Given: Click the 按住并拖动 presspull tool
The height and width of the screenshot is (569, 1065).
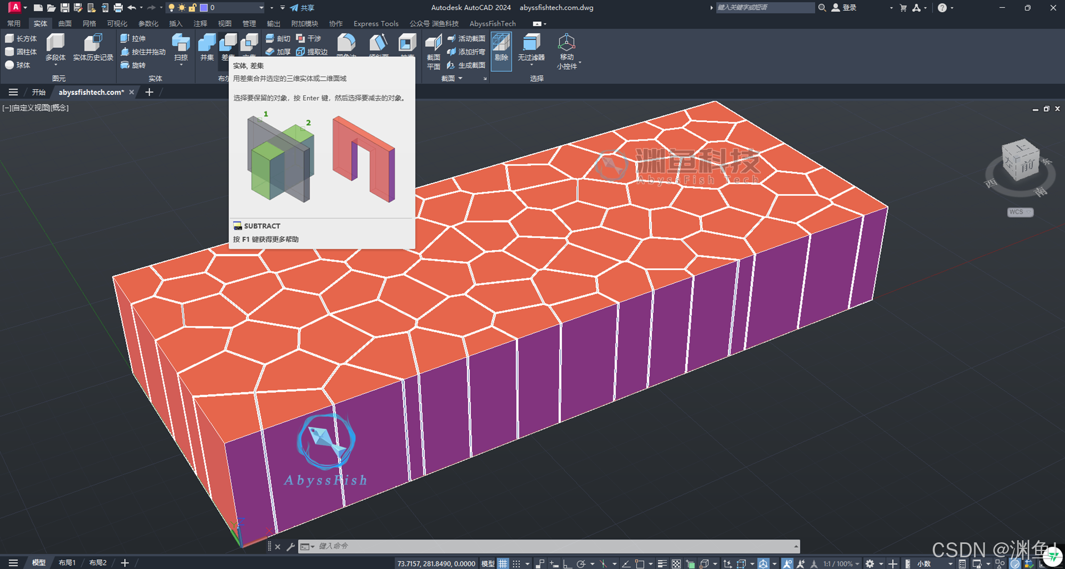Looking at the screenshot, I should (x=143, y=52).
